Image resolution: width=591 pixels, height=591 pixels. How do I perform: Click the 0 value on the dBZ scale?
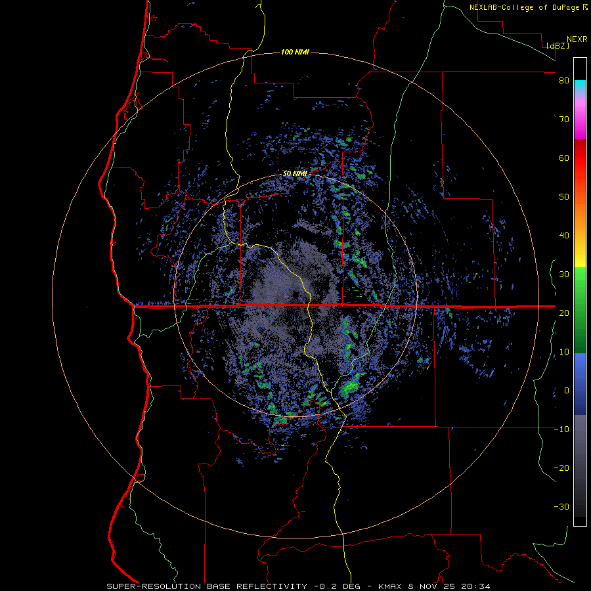(567, 391)
